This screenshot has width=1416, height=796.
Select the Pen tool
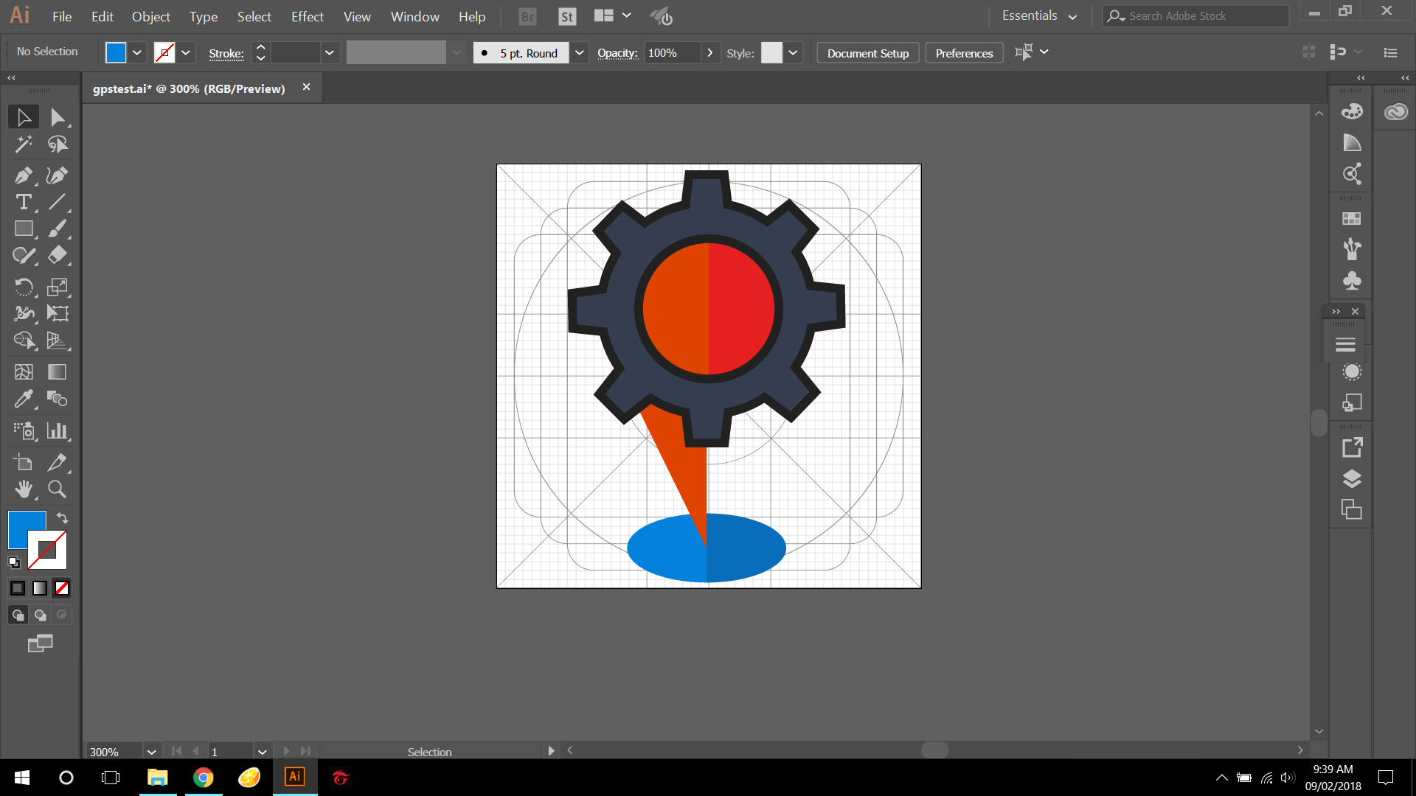click(24, 175)
